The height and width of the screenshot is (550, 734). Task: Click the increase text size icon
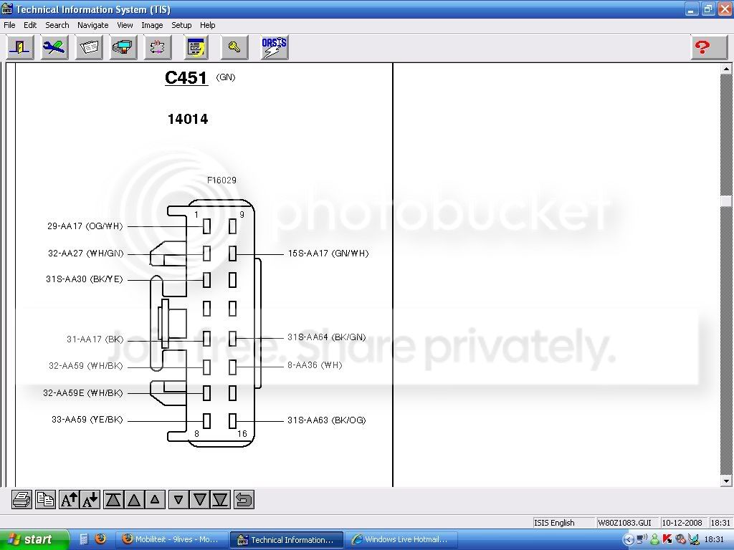point(70,500)
